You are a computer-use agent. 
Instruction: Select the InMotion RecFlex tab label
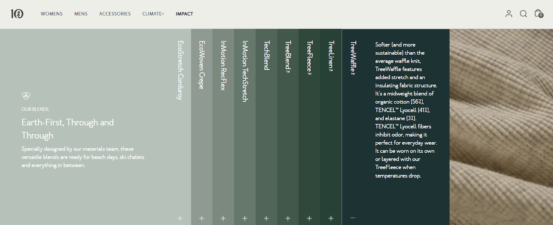(223, 65)
